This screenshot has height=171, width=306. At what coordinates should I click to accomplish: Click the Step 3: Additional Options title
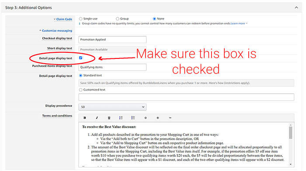click(28, 7)
